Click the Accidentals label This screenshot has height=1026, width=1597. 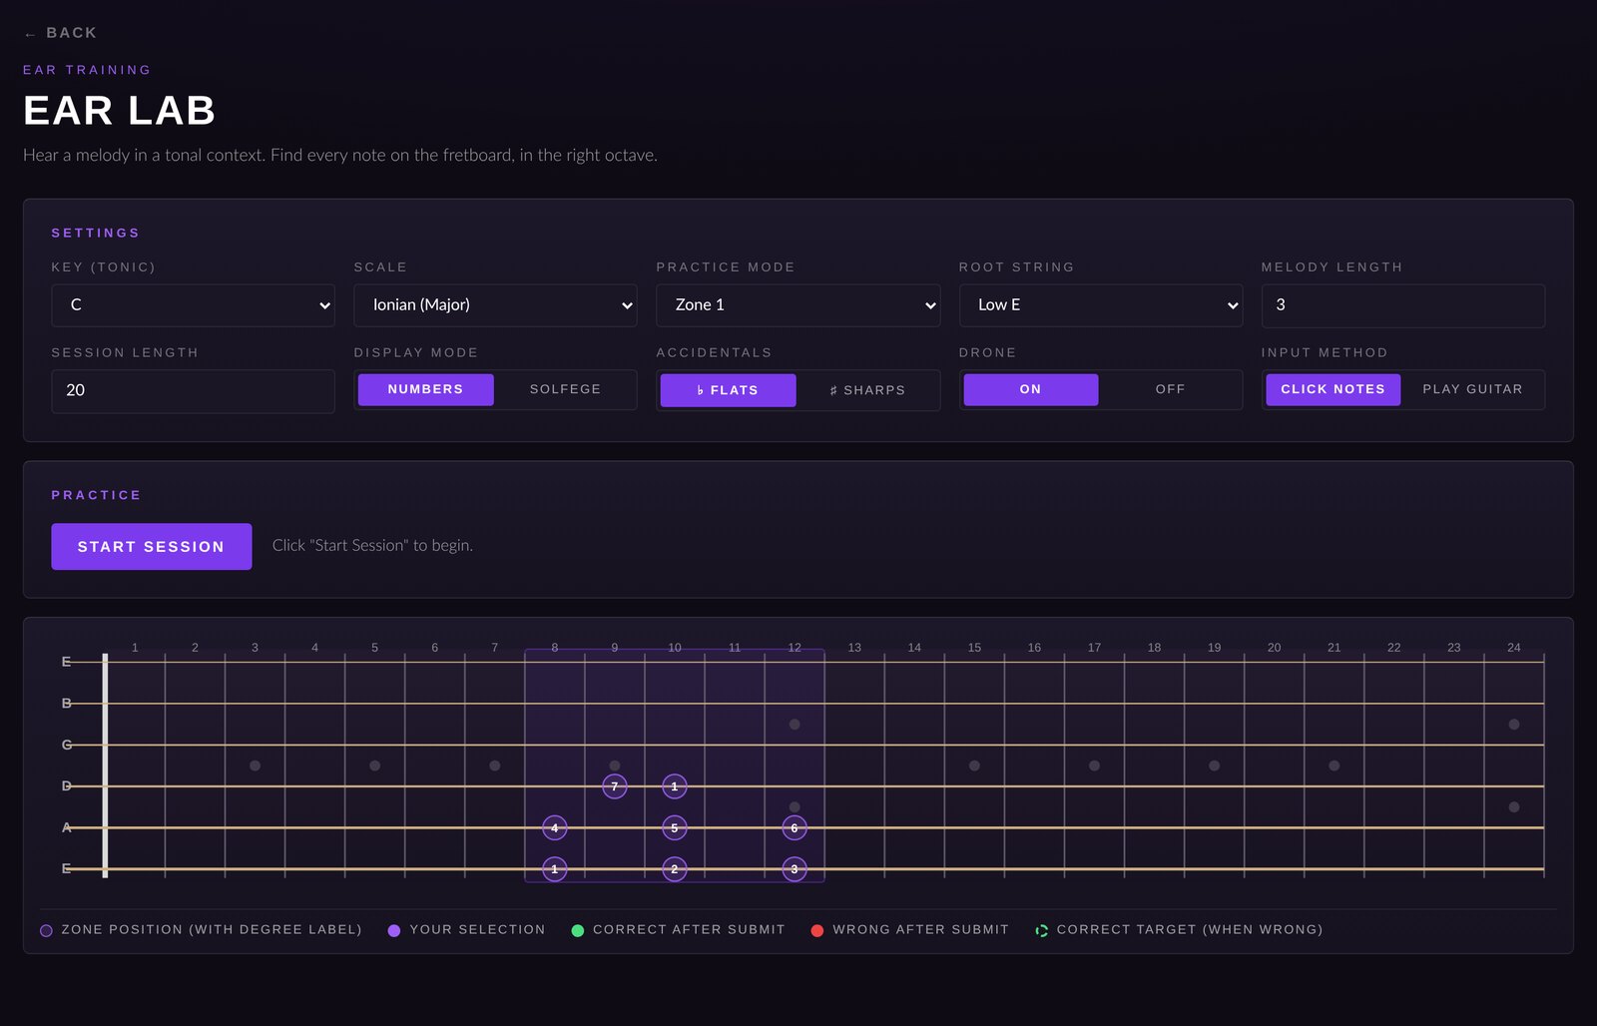714,353
